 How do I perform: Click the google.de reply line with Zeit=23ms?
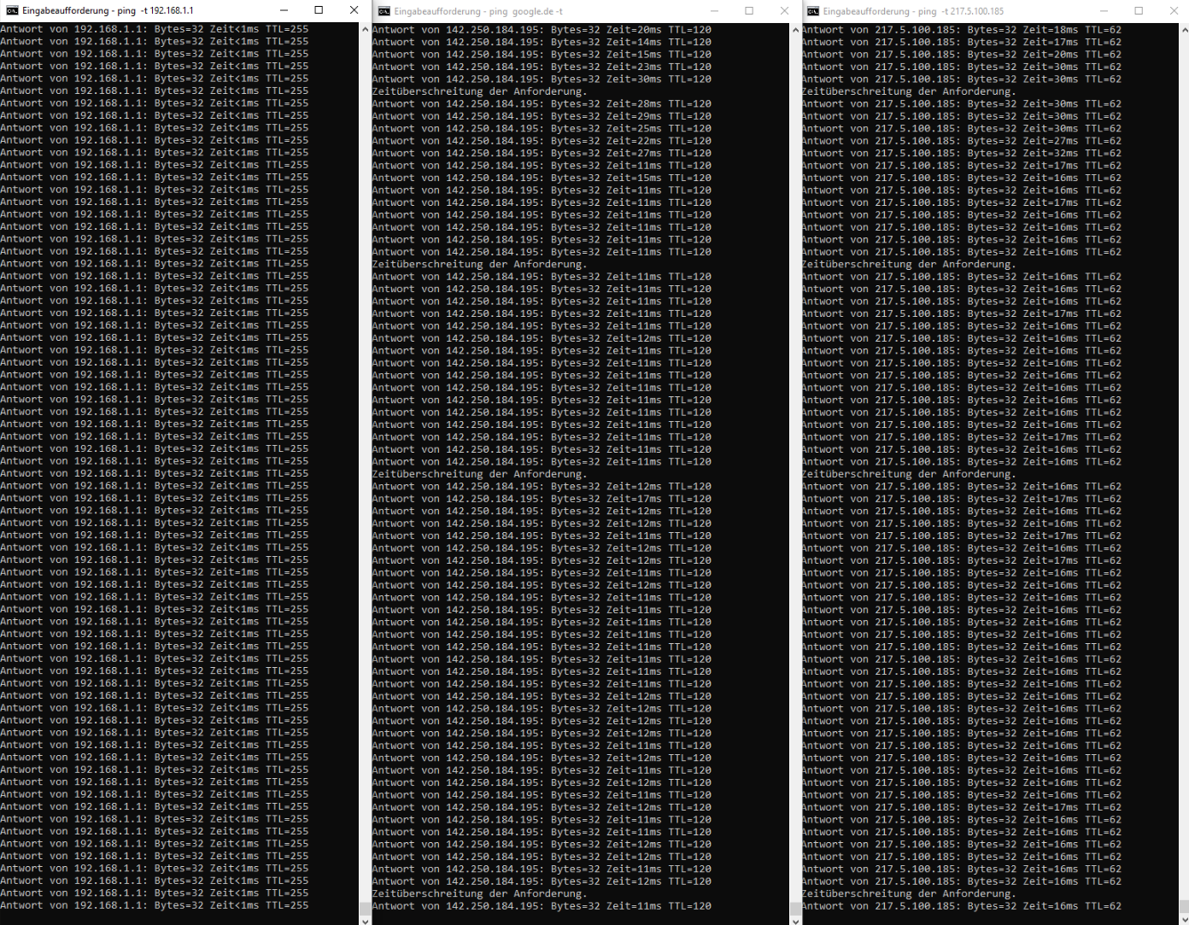542,67
